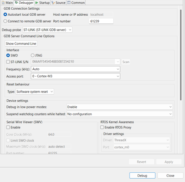Open the Access port dropdown

pos(75,76)
